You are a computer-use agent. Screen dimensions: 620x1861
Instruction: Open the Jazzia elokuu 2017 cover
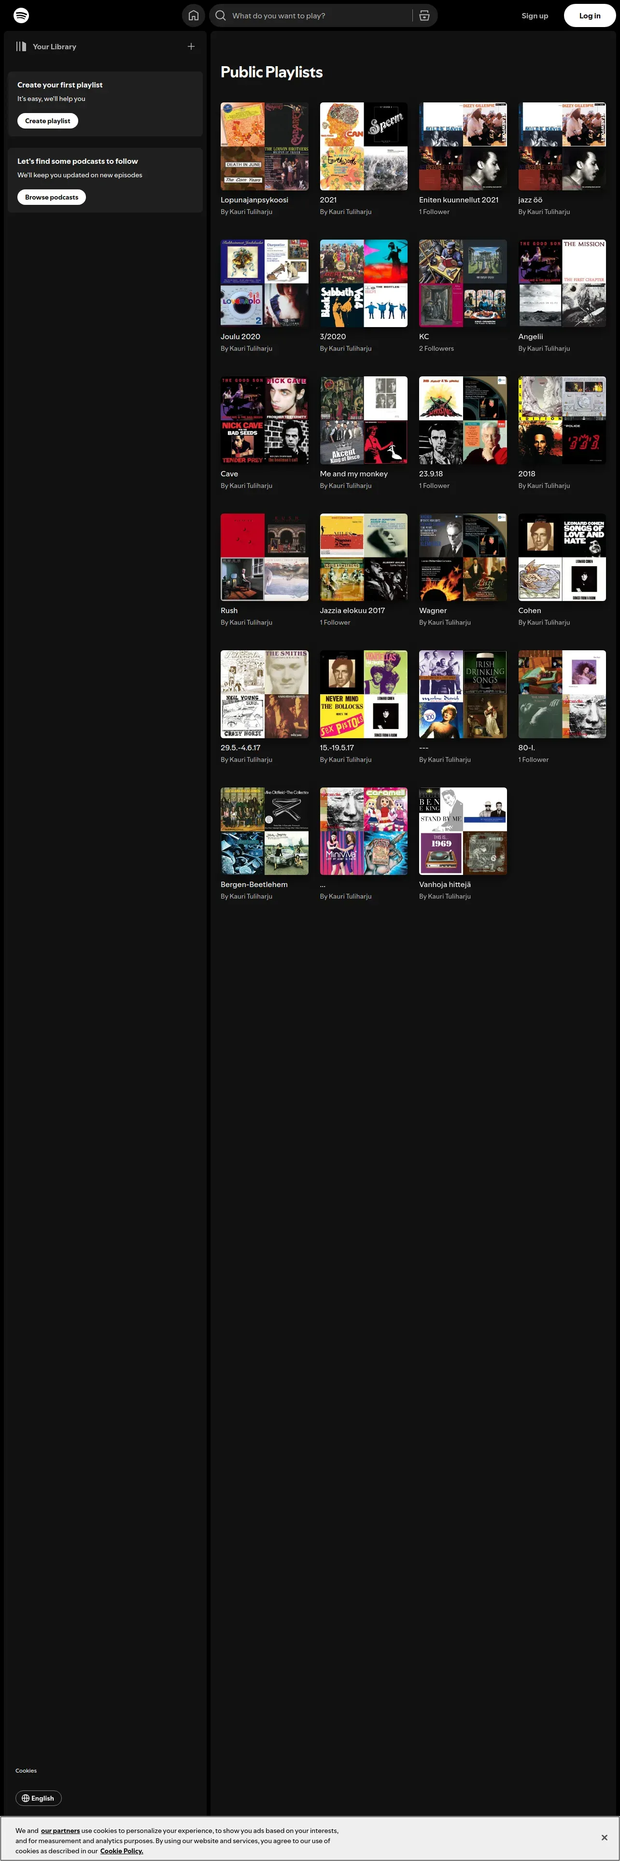pyautogui.click(x=364, y=557)
